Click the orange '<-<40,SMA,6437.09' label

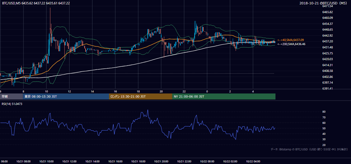[291, 40]
